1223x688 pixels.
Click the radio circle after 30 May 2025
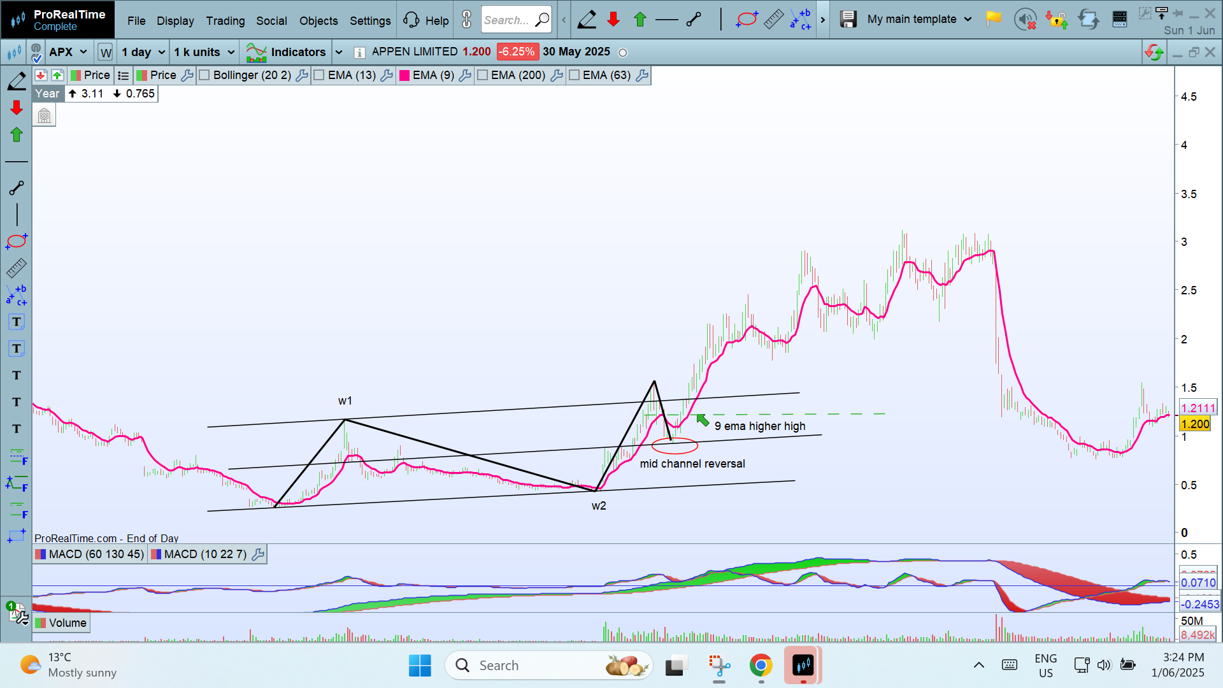click(623, 53)
